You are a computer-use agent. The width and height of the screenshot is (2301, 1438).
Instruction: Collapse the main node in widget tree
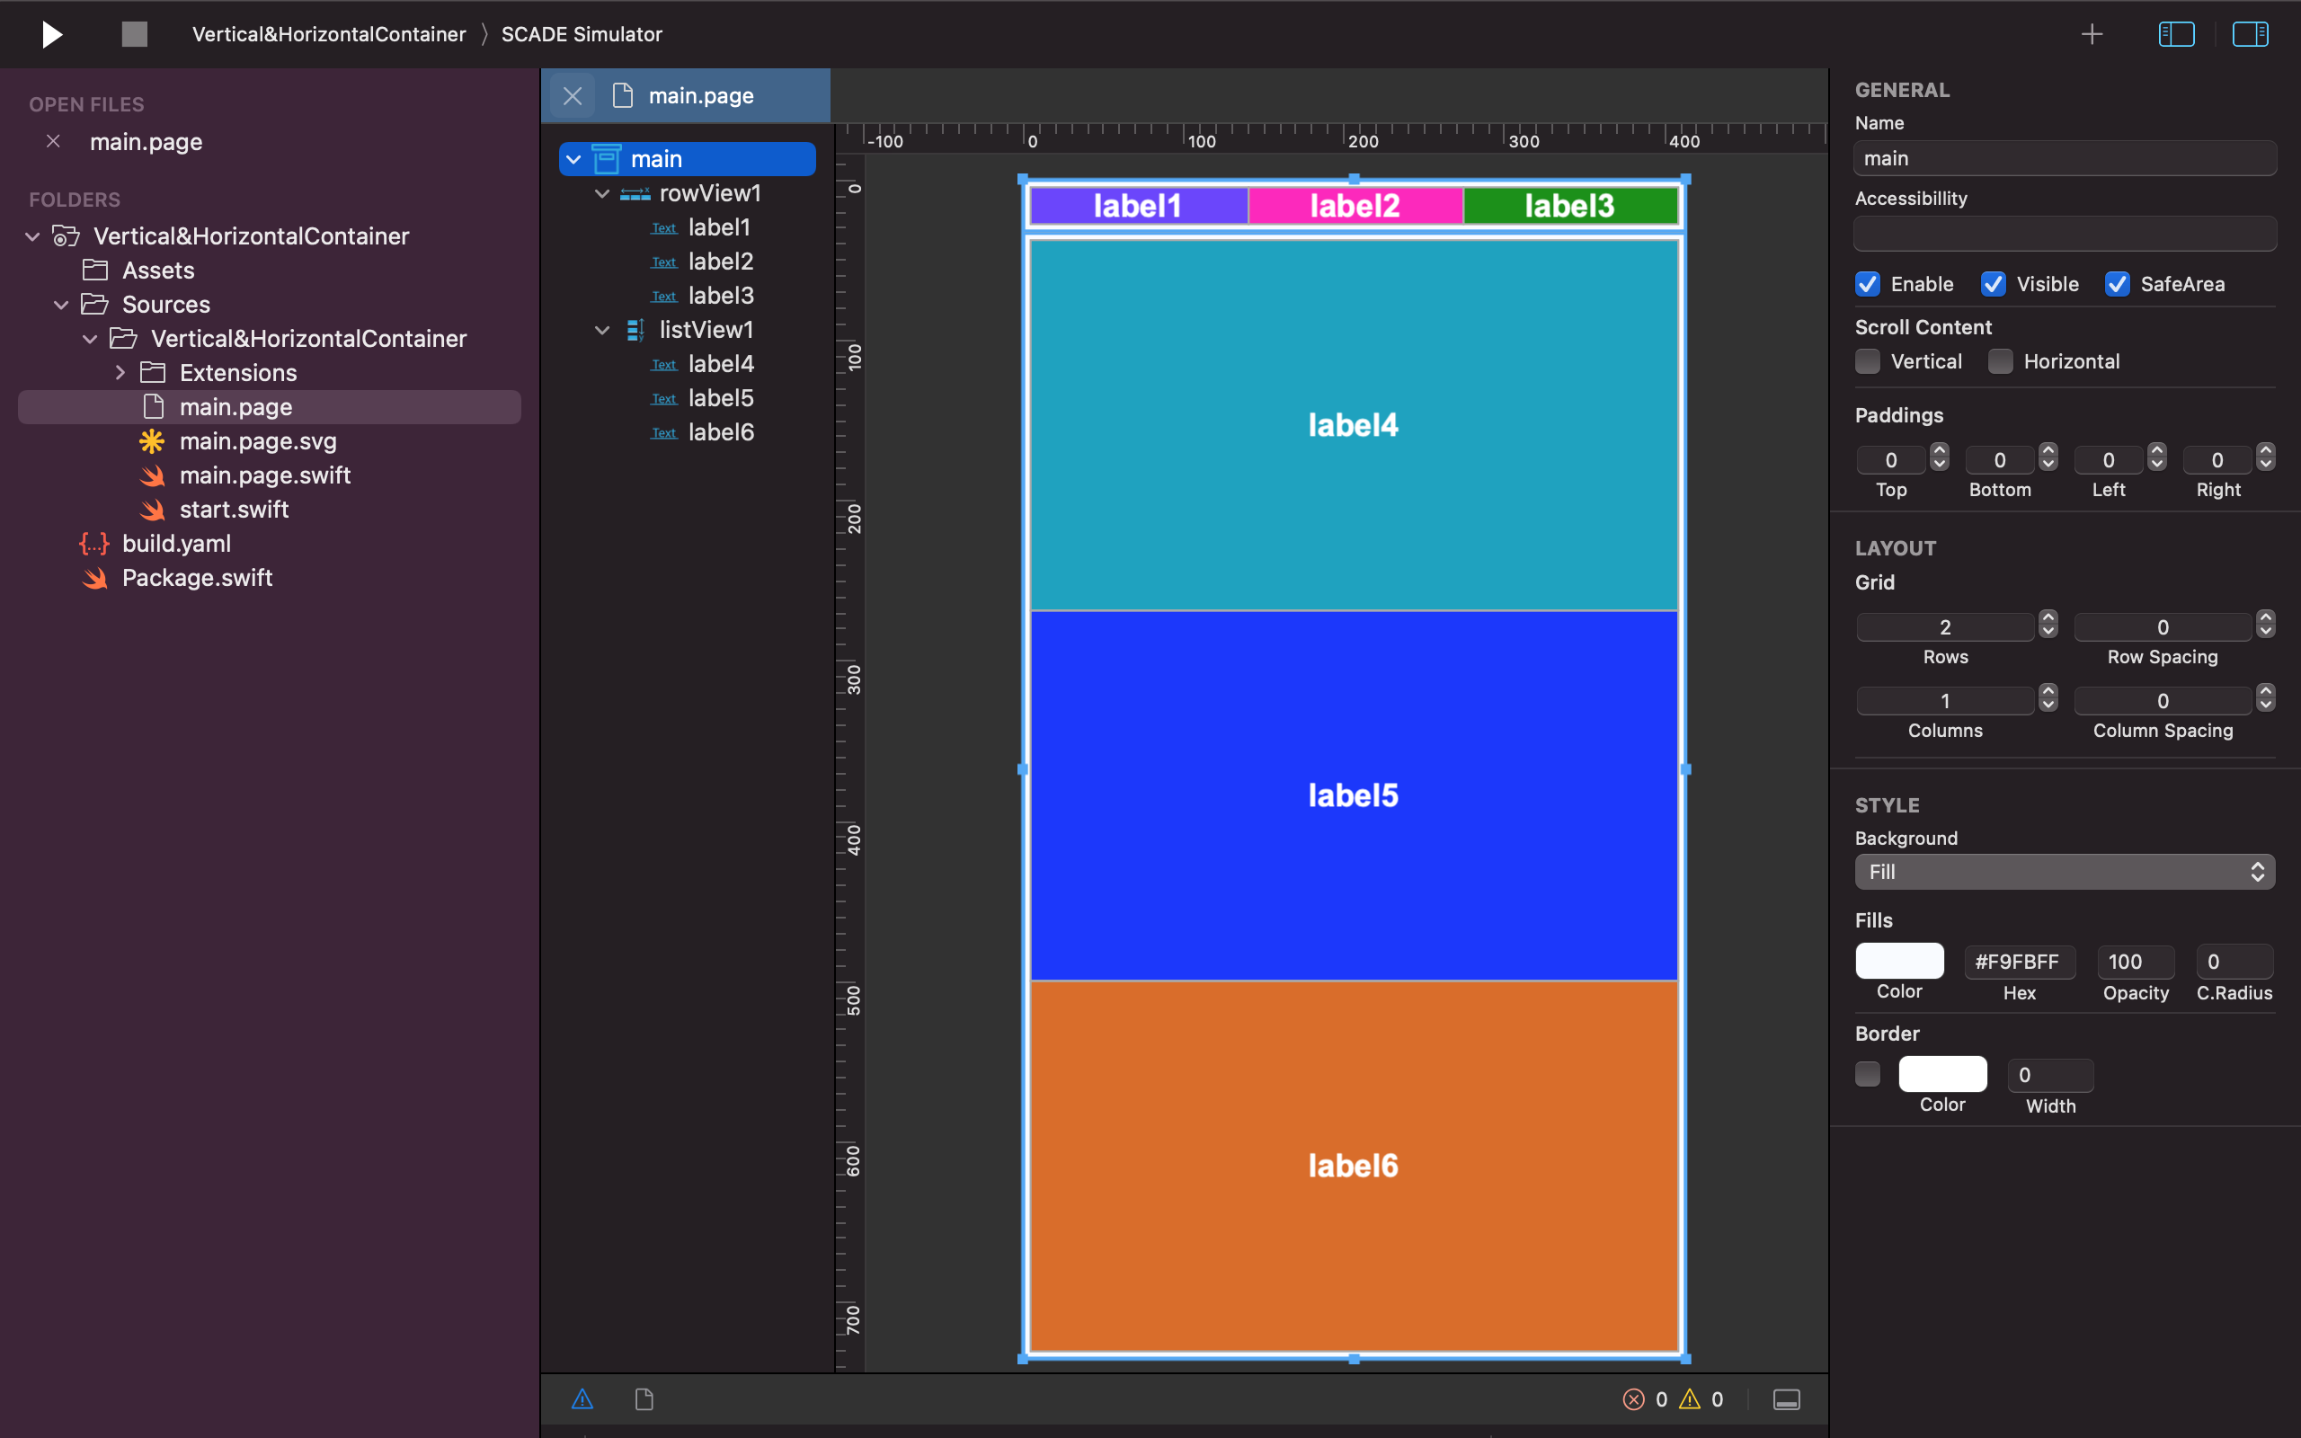[x=573, y=159]
